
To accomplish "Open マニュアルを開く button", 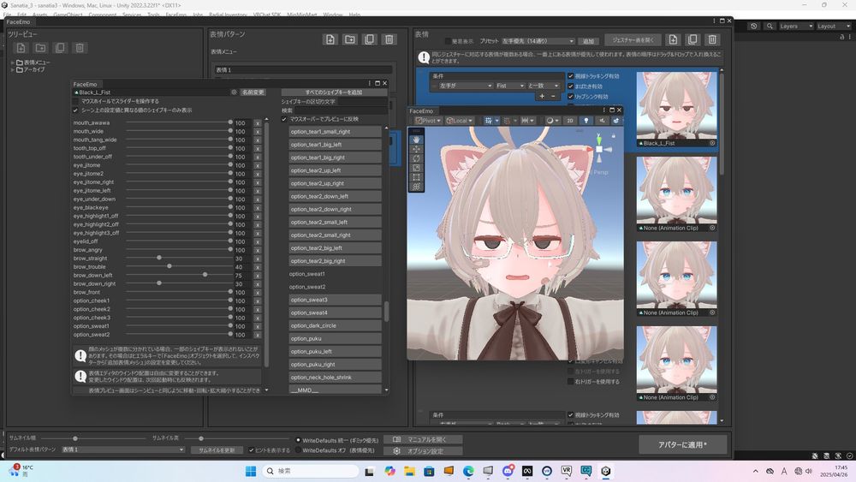I will pos(423,439).
